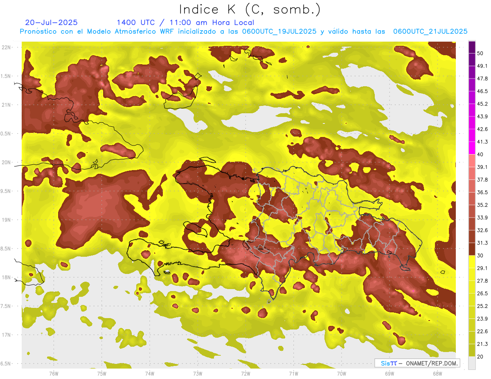Select the '9.5N' latitude label

point(6,191)
